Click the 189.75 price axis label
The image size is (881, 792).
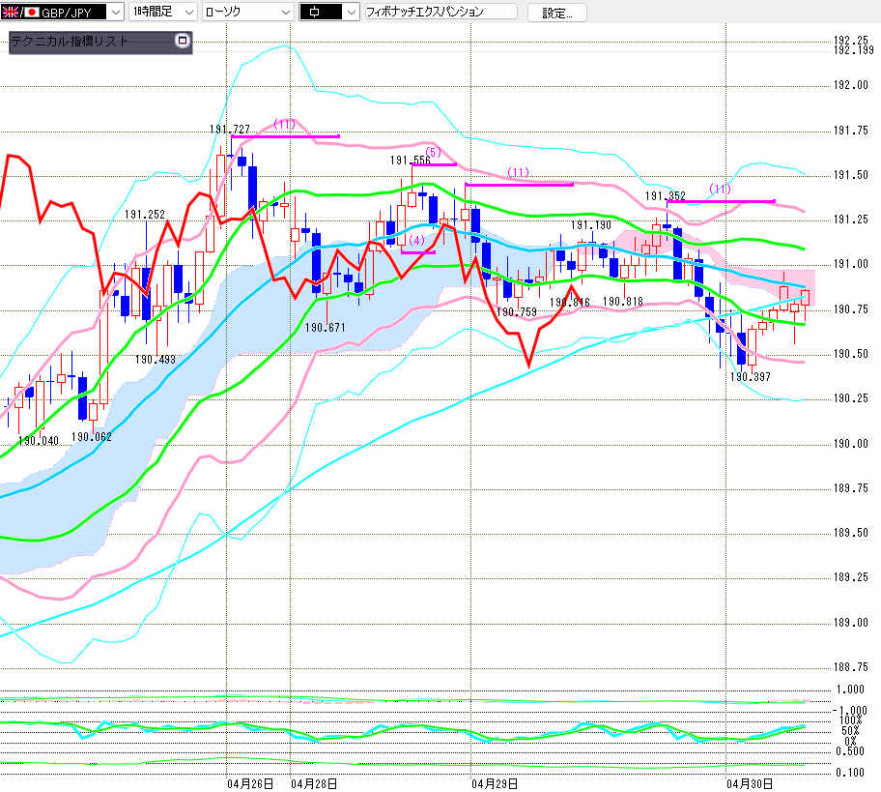point(851,488)
